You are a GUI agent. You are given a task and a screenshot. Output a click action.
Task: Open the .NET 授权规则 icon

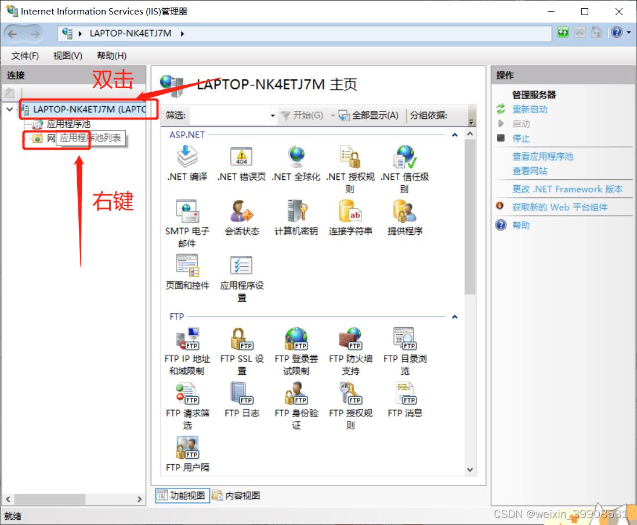pos(350,157)
